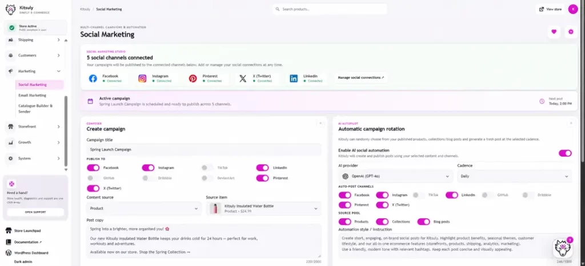Open settings via pink gear icon
The height and width of the screenshot is (266, 585).
(571, 32)
